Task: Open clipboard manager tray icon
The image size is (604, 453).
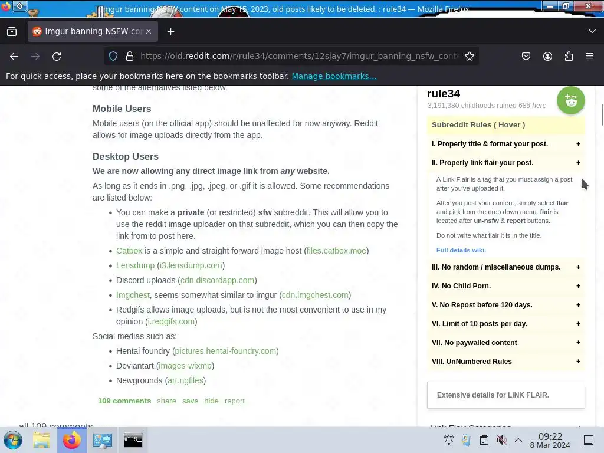Action: tap(484, 439)
